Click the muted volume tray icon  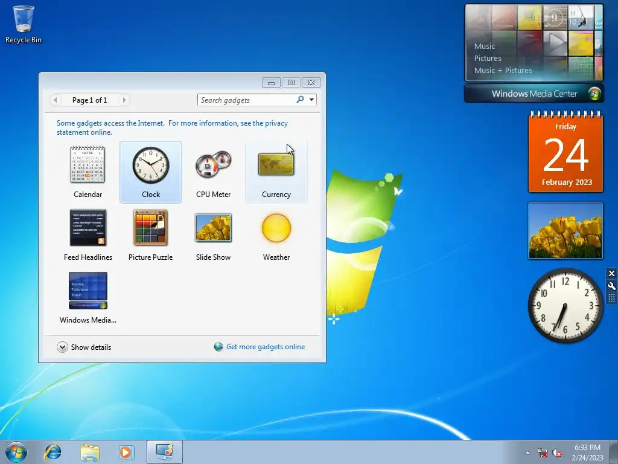[557, 453]
